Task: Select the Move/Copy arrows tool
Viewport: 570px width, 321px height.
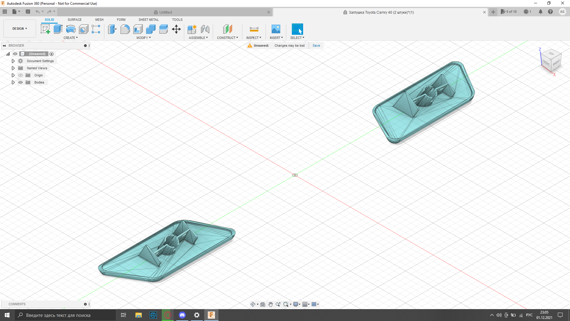Action: [x=176, y=29]
